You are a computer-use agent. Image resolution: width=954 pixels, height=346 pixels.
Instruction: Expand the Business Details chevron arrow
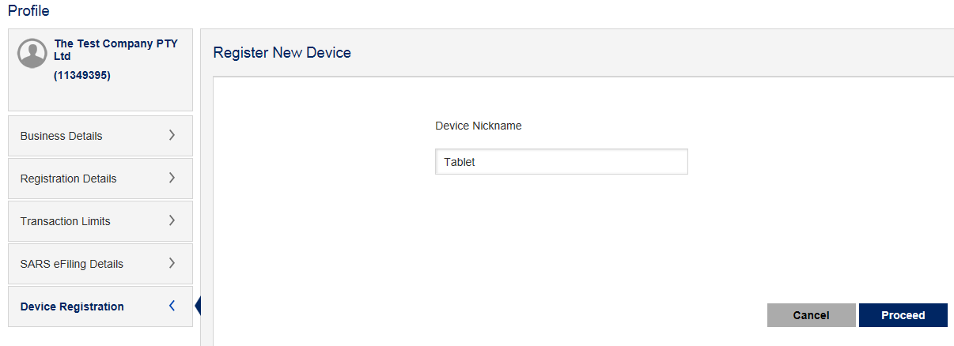[172, 135]
